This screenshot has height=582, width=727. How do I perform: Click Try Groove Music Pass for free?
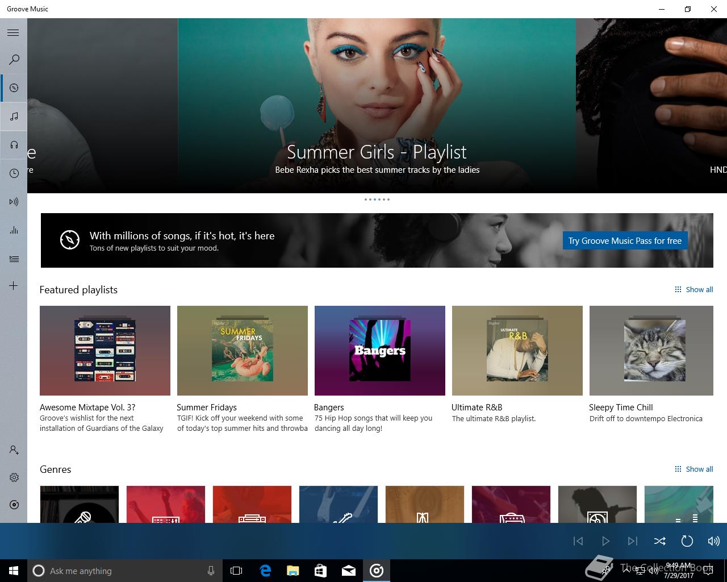coord(625,240)
